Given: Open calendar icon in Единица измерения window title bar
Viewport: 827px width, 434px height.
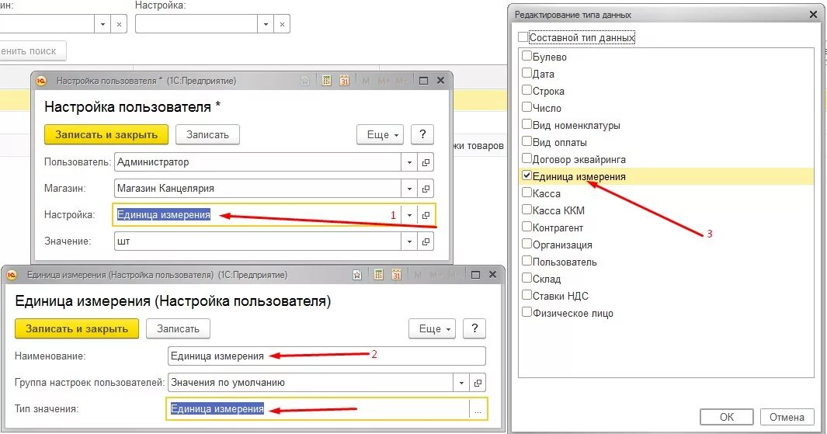Looking at the screenshot, I should [x=397, y=275].
